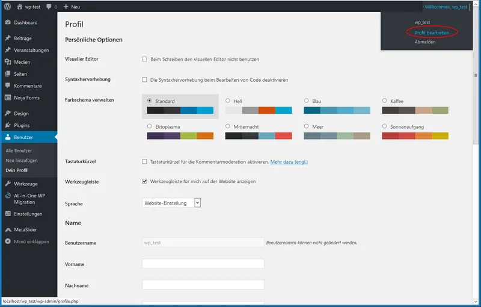The height and width of the screenshot is (307, 481).
Task: Select the Kaffee color scheme radio
Action: 384,101
